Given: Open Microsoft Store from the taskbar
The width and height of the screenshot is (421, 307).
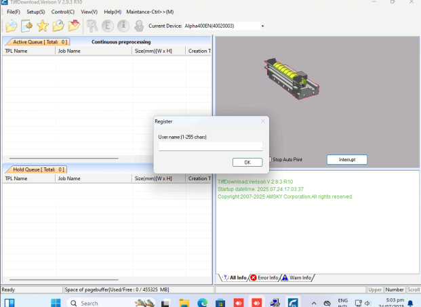Looking at the screenshot, I should [220, 303].
